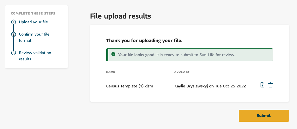The image size is (297, 129).
Task: Open Confirm your file format step
Action: pyautogui.click(x=34, y=37)
